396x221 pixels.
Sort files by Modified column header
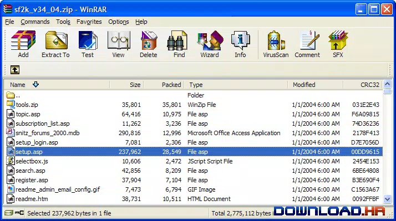pos(316,85)
